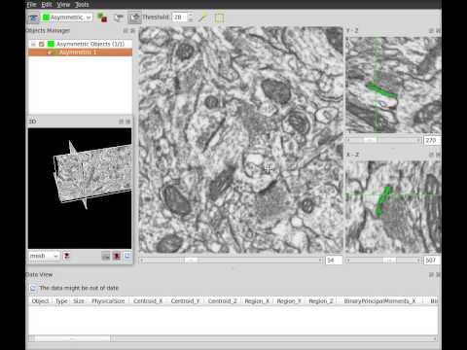This screenshot has width=467, height=350.
Task: Click inside the 3D view rendering
Action: [x=80, y=189]
